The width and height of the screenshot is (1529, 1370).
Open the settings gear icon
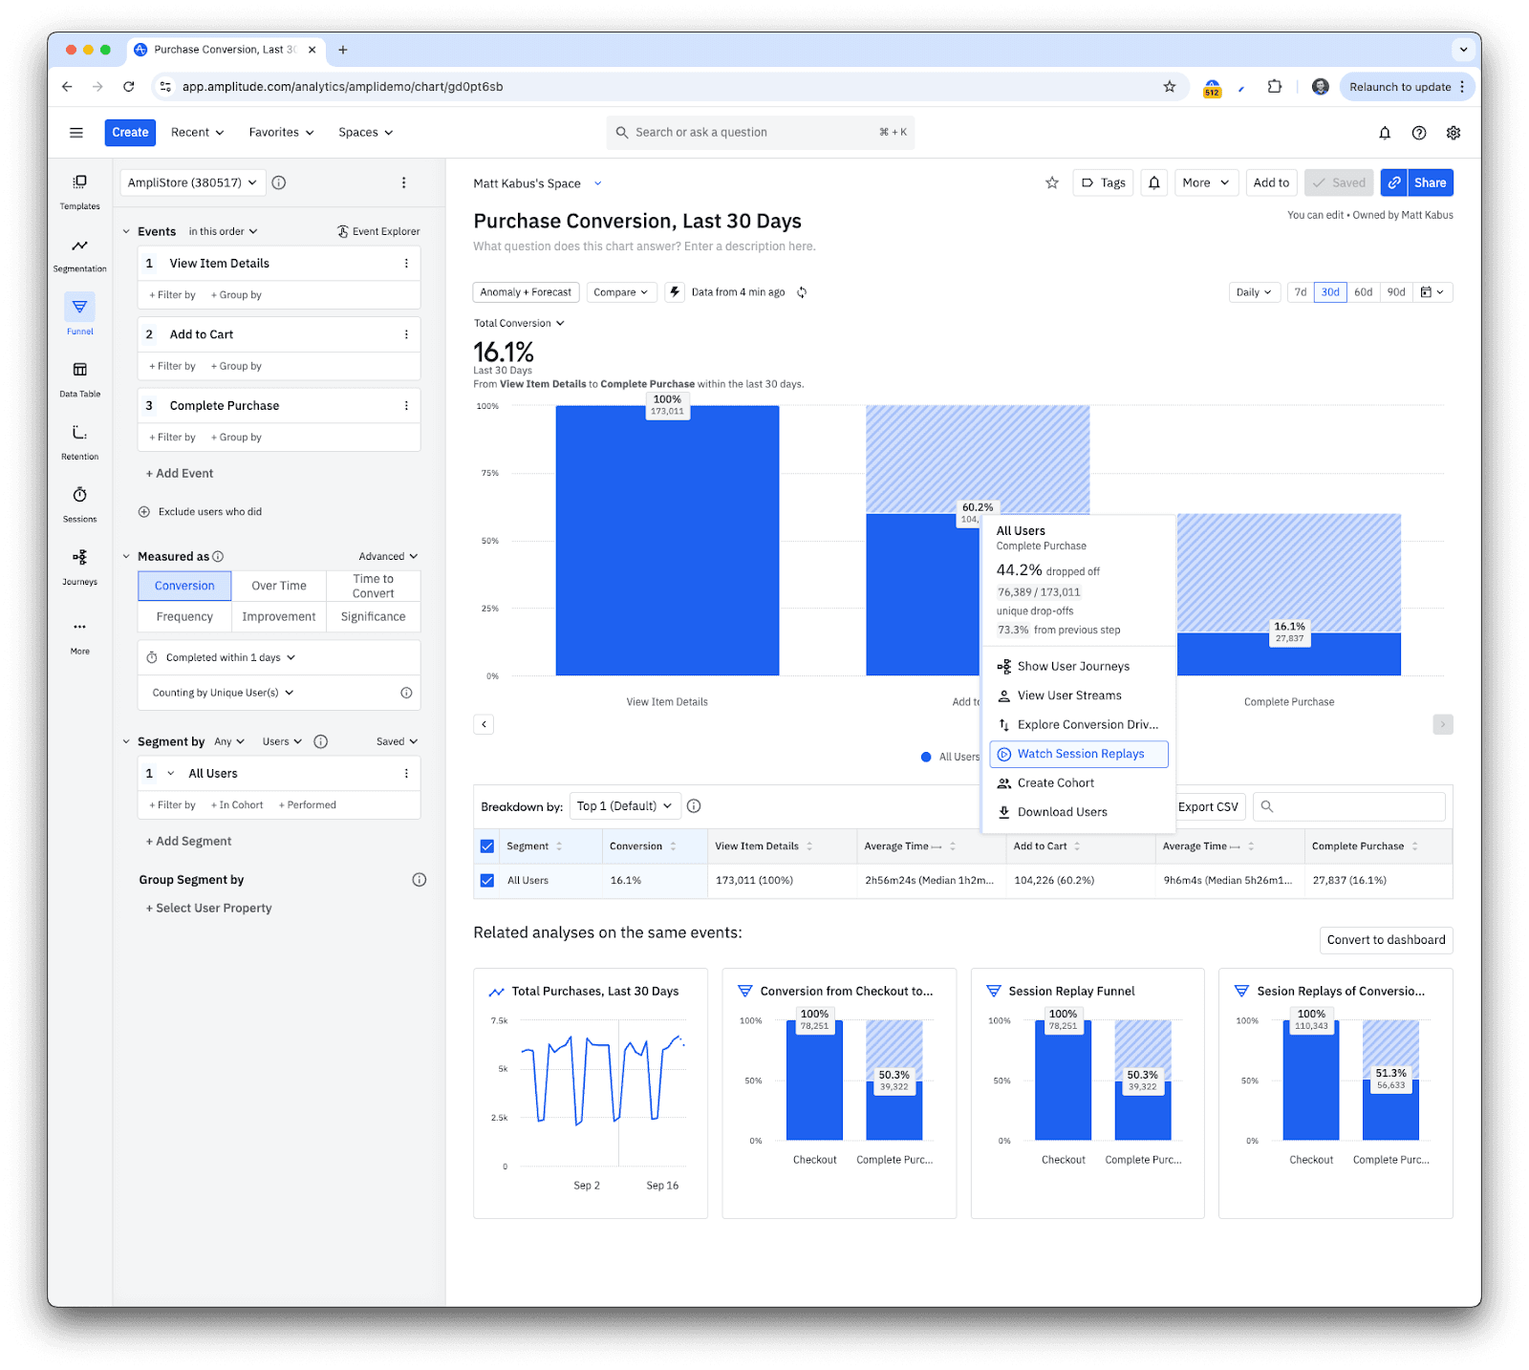(x=1453, y=133)
